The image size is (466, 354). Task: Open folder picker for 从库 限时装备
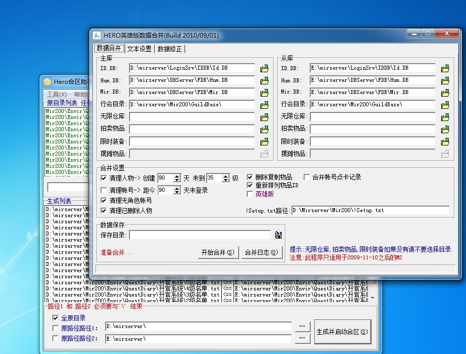coord(445,141)
